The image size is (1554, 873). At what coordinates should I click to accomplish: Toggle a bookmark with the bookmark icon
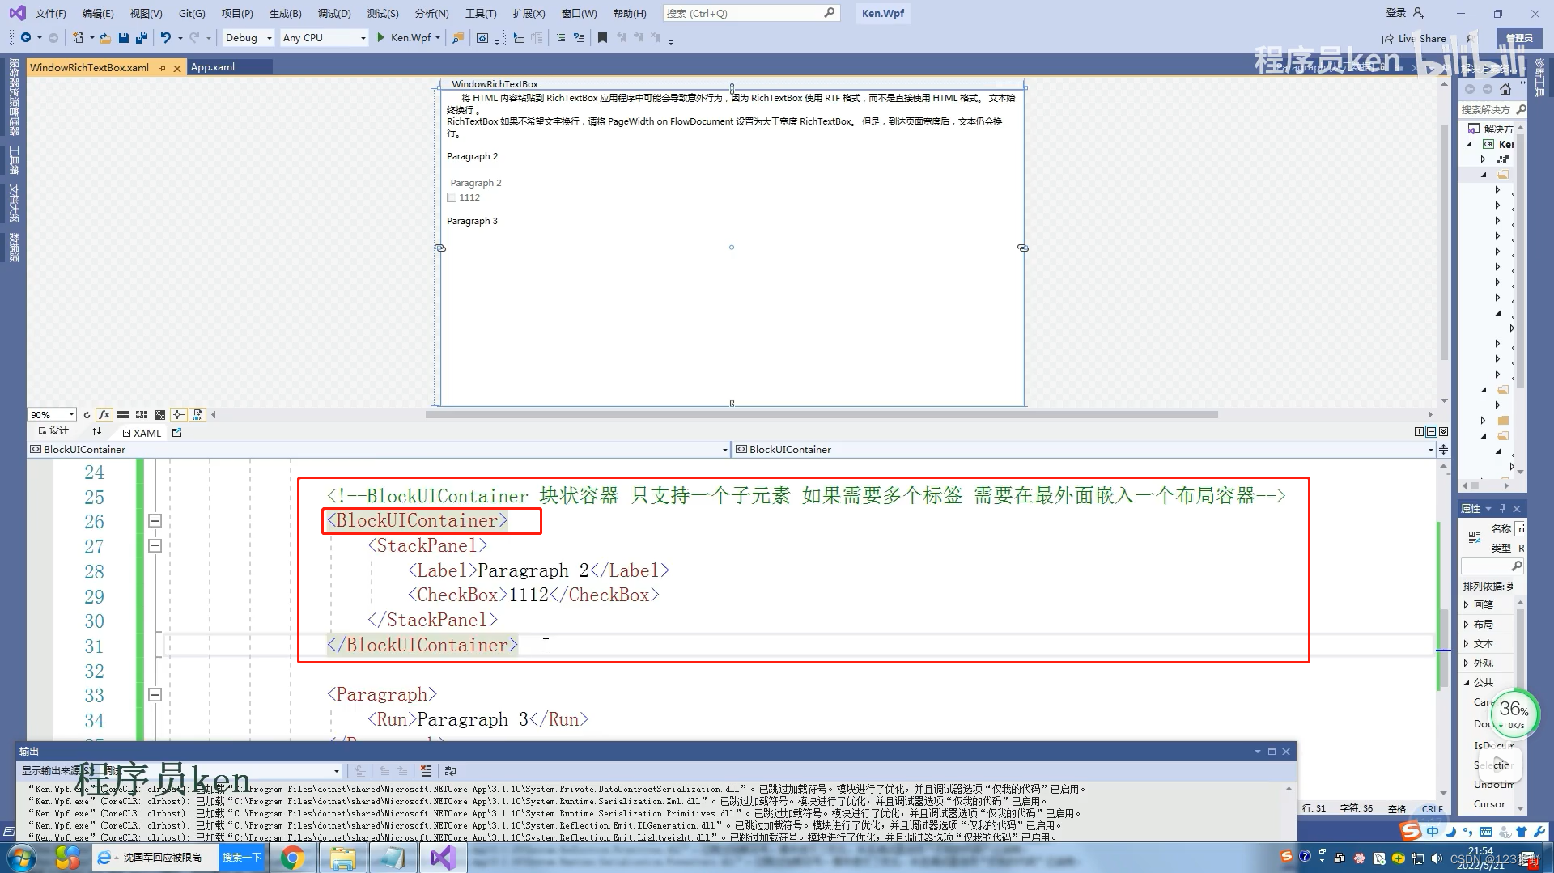click(602, 37)
